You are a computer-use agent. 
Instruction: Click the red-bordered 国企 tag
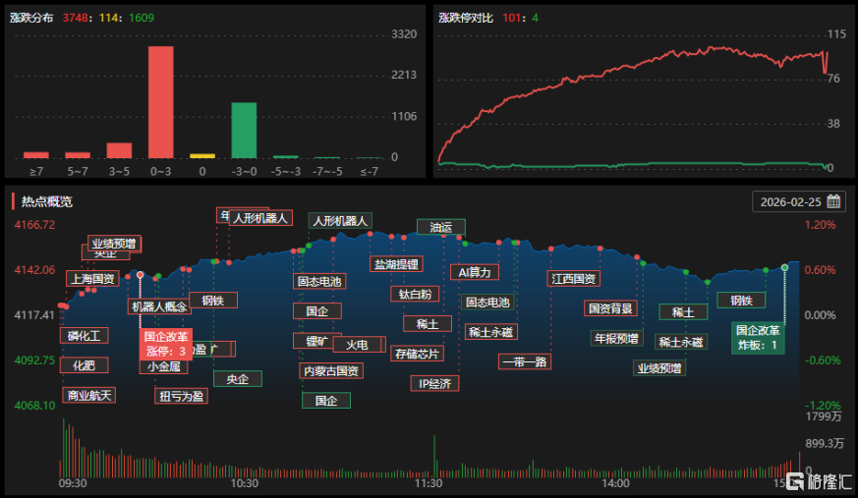(x=317, y=310)
